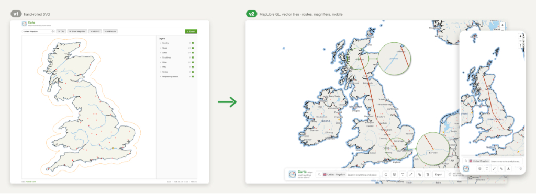Click the droplet style icon in v2 toolbar
The height and width of the screenshot is (194, 536).
(386, 175)
